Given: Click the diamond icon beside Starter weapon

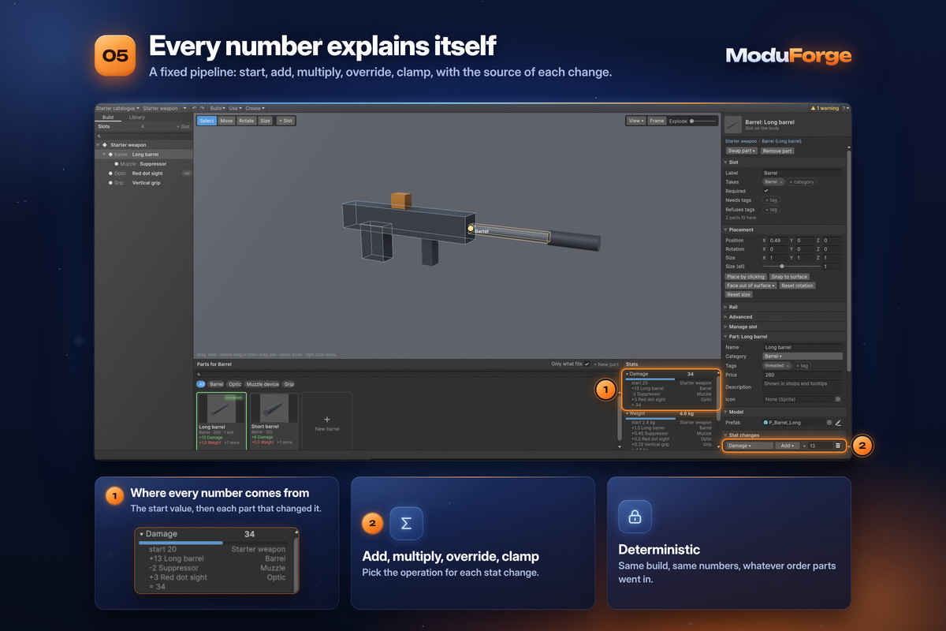Looking at the screenshot, I should pos(104,145).
